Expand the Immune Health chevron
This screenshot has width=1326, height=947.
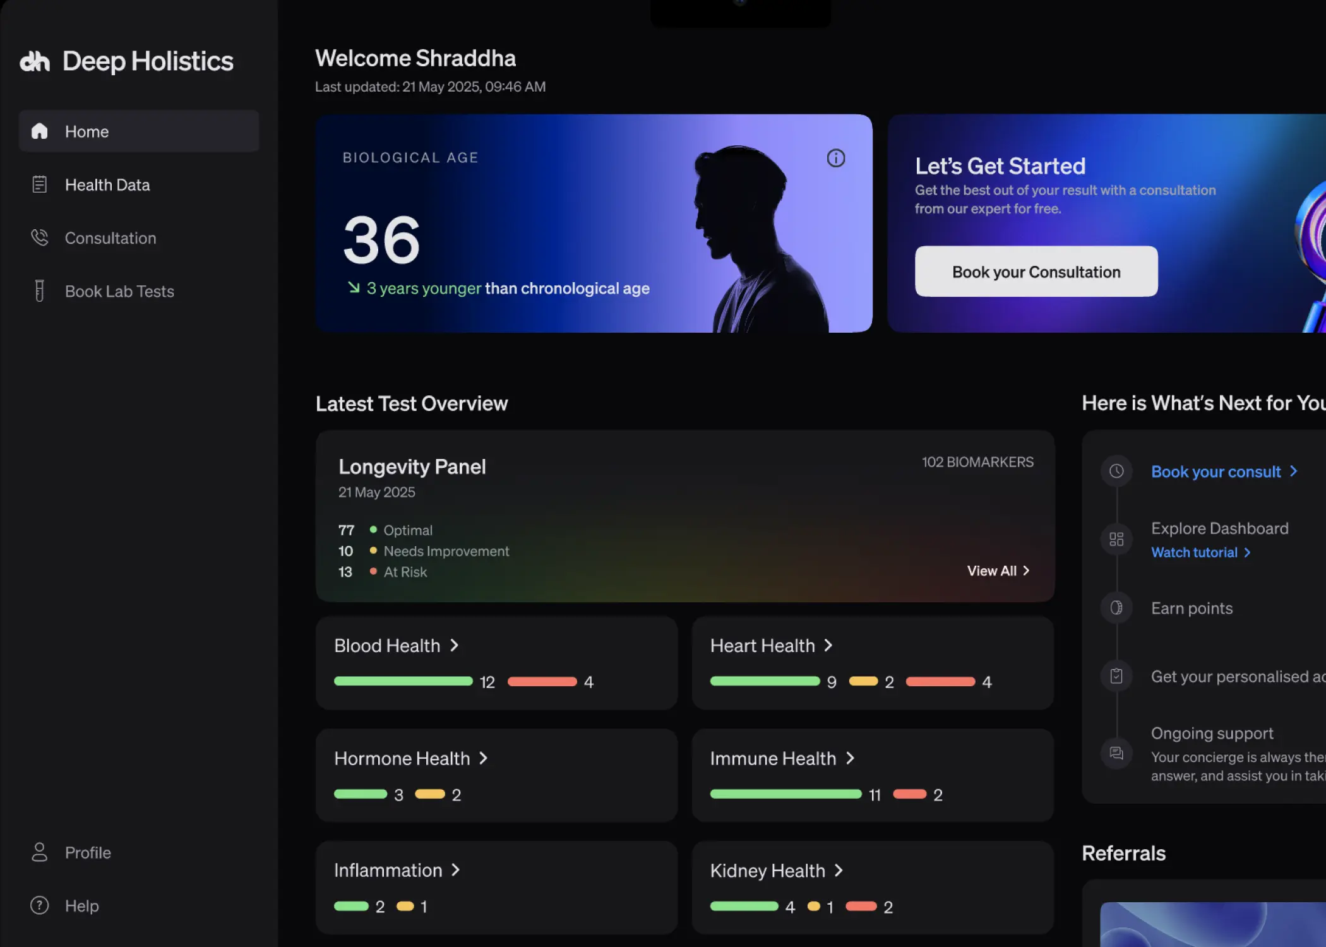[850, 758]
